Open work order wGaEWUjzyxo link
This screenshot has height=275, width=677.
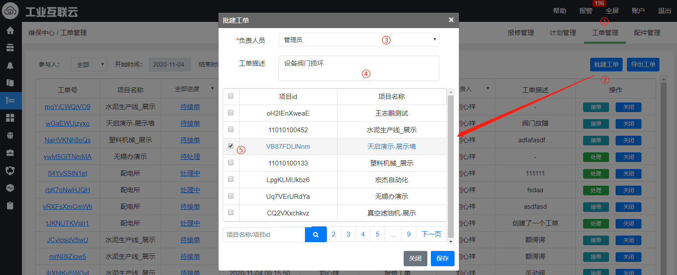point(68,123)
